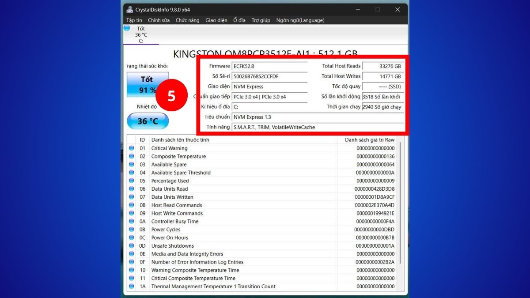Click the status icon beside Data Units Written
530x298 pixels.
(131, 197)
